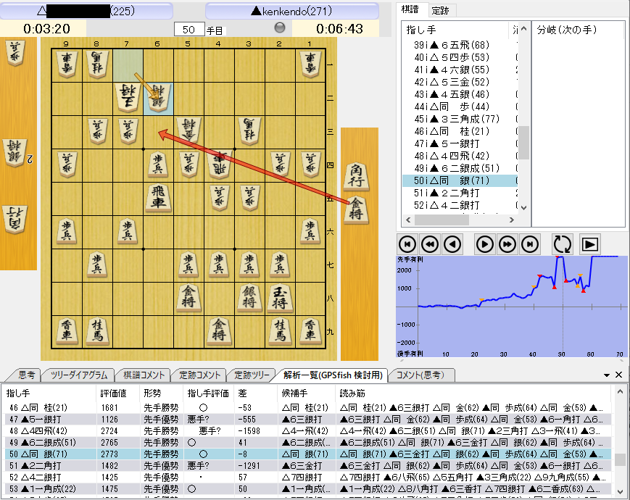Click the rewind several moves button
This screenshot has height=500, width=630.
click(429, 244)
